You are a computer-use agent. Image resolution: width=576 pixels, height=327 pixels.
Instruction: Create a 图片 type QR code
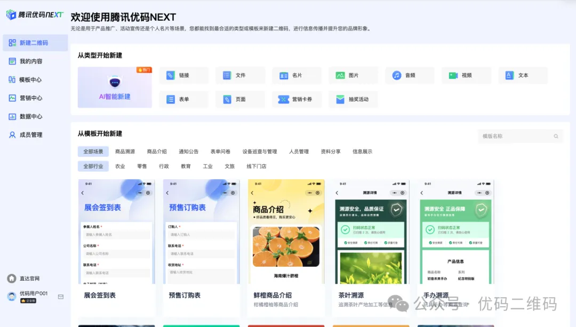click(354, 75)
